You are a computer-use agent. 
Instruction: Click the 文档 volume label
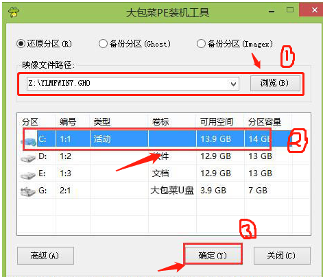coord(160,173)
